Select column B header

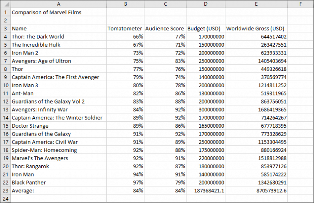[126, 4]
